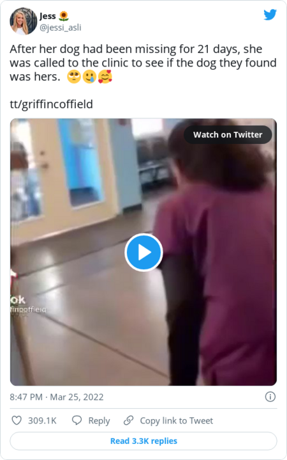Click the Copy link to Tweet text

click(177, 421)
